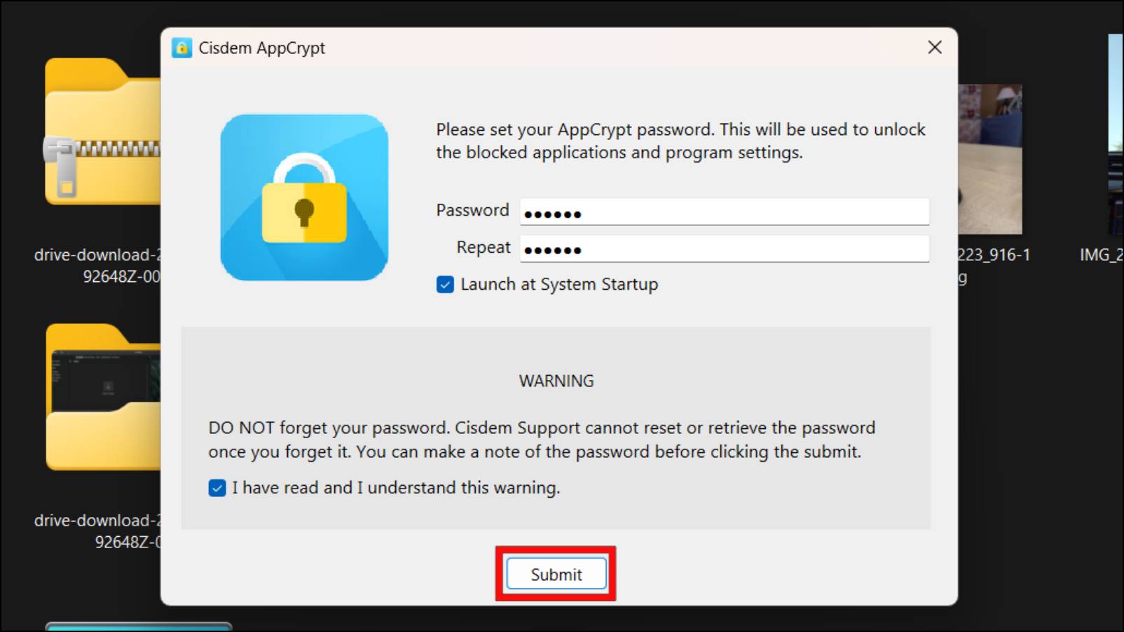
Task: Click the WARNING heading text
Action: (556, 381)
